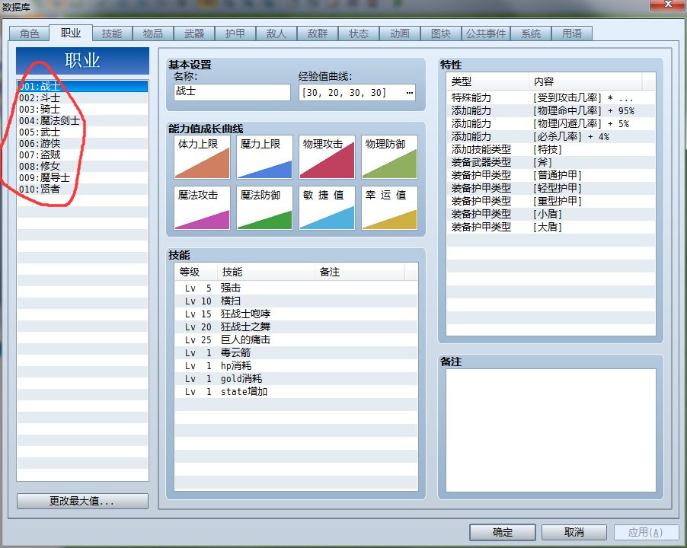Select class 008:修女 in the list
The image size is (687, 548).
pyautogui.click(x=82, y=166)
